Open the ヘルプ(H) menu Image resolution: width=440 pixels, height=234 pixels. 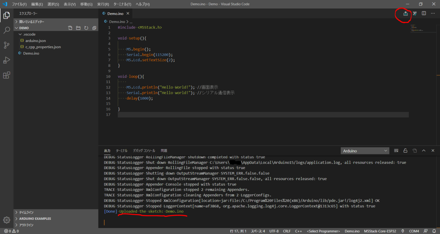click(143, 4)
